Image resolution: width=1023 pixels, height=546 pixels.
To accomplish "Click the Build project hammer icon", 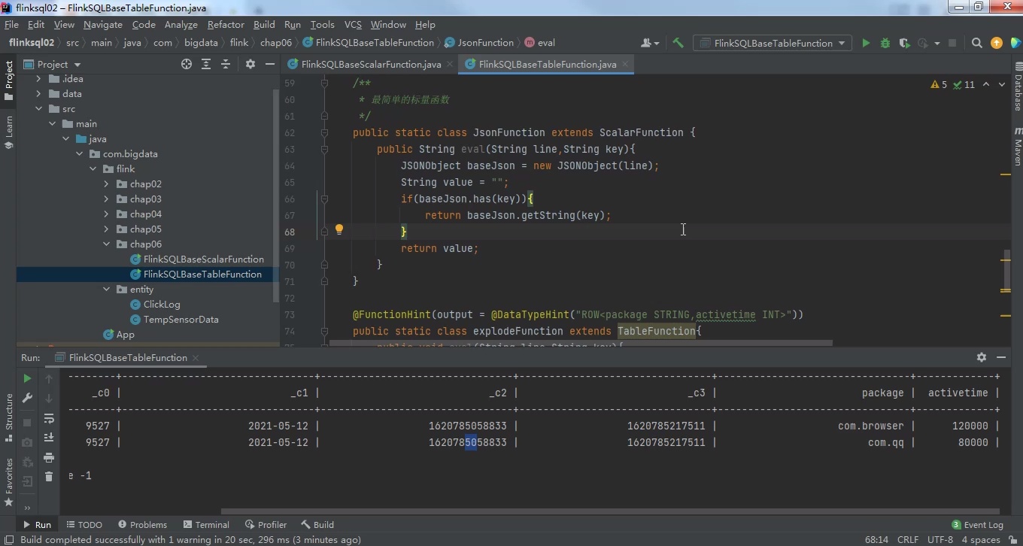I will [x=678, y=43].
